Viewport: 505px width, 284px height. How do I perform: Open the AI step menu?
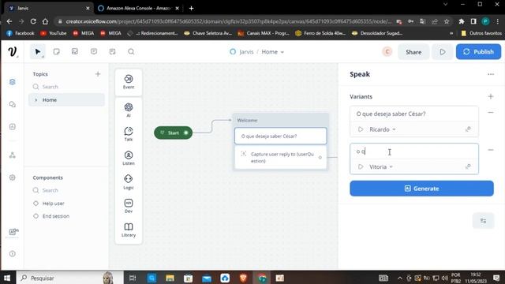(129, 110)
